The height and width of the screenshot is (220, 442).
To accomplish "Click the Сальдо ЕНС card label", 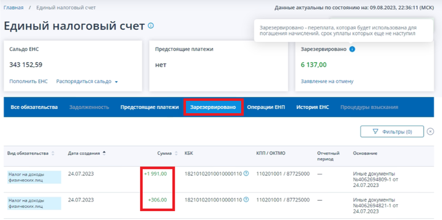I will click(x=24, y=49).
